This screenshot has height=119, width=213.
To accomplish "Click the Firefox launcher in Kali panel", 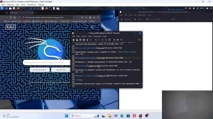I will (x=18, y=8).
